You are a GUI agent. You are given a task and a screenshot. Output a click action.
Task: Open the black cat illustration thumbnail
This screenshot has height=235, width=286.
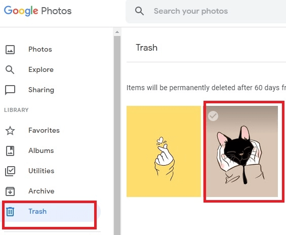[x=242, y=151]
